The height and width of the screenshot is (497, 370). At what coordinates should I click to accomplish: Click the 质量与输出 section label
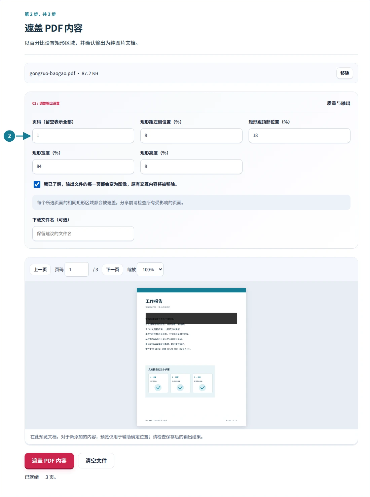(x=338, y=103)
